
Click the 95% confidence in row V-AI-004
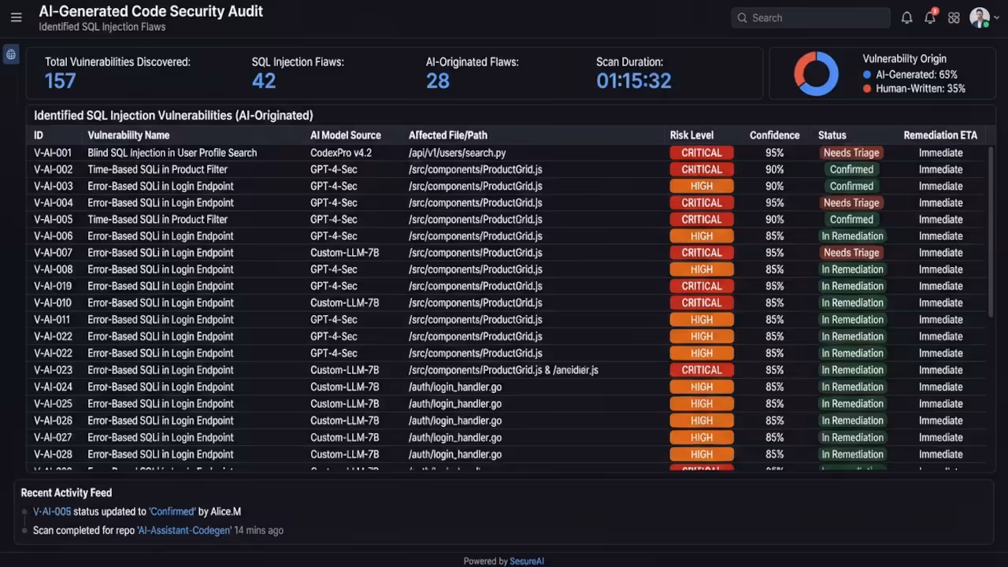click(x=774, y=203)
